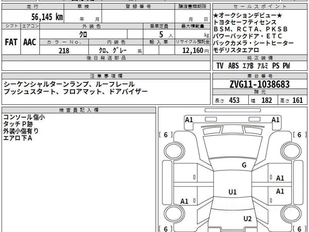Select the color number 218 field

point(64,51)
